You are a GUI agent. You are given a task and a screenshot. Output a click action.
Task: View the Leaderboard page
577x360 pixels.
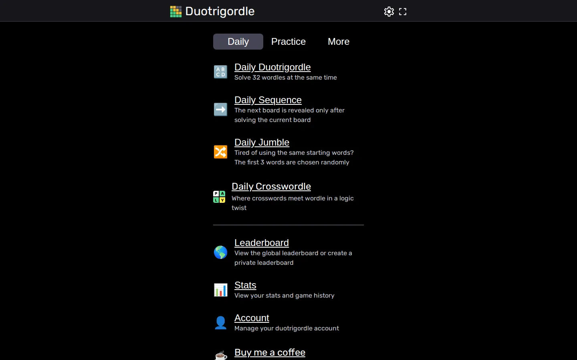click(x=262, y=243)
